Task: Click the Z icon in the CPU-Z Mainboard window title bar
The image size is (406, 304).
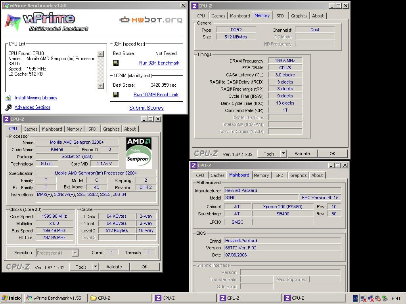Action: point(194,165)
